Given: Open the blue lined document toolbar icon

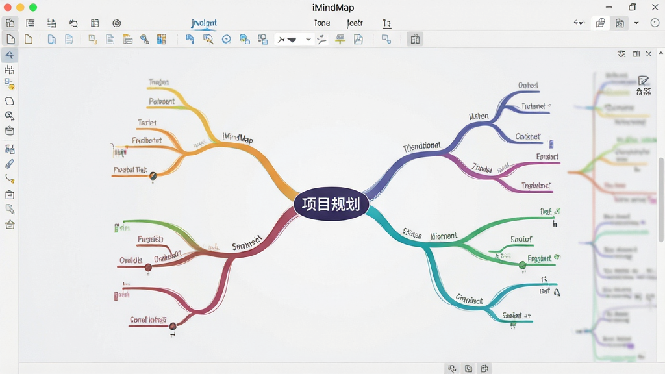Looking at the screenshot, I should 69,40.
